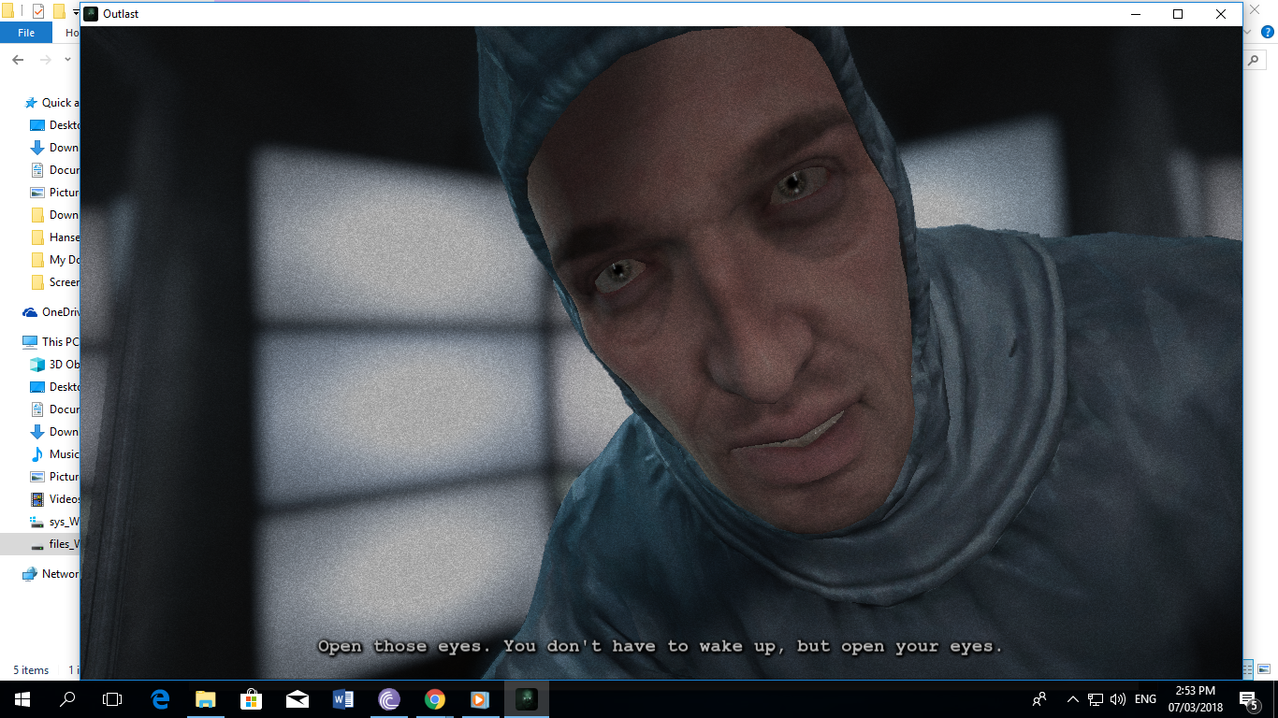
Task: Open Music under This PC
Action: (x=55, y=454)
